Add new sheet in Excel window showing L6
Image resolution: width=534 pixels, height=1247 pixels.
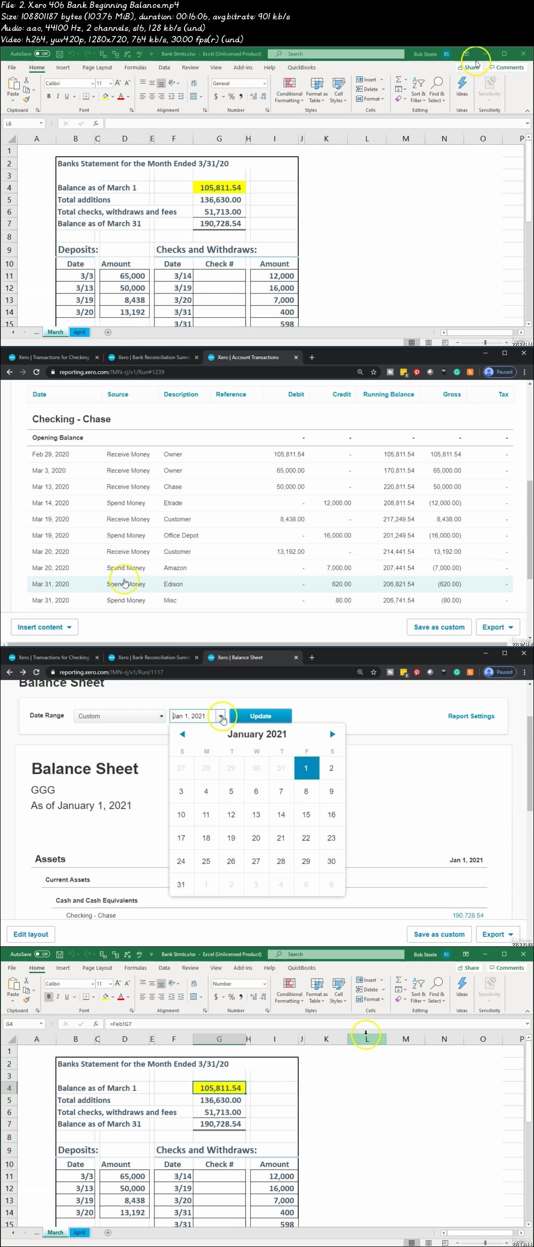(108, 332)
